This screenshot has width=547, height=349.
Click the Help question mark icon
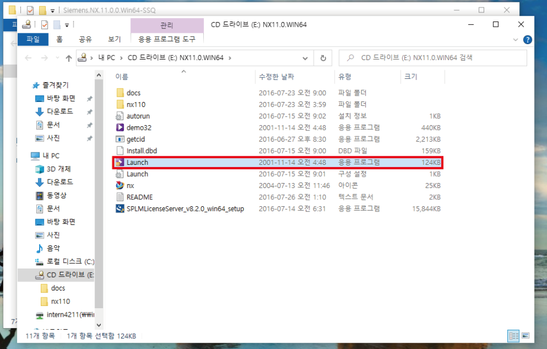point(528,40)
